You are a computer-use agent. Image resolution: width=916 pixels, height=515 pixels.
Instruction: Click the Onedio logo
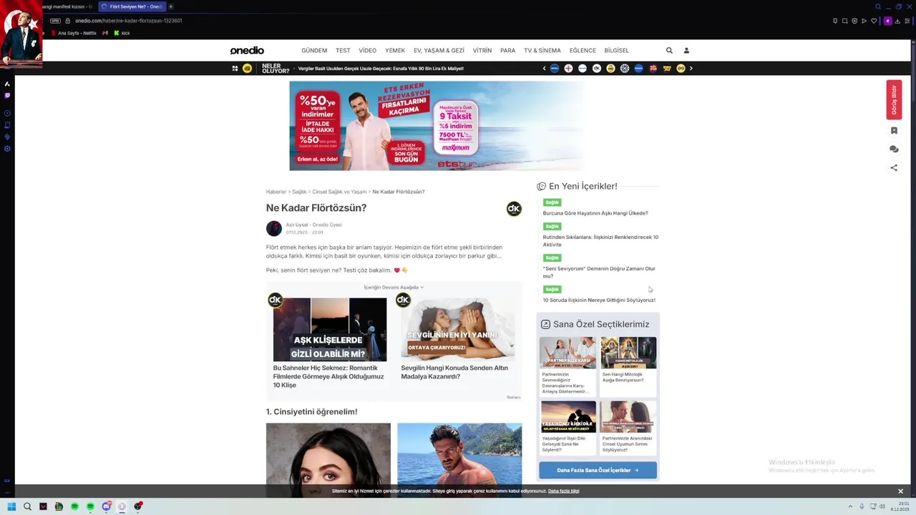[247, 51]
